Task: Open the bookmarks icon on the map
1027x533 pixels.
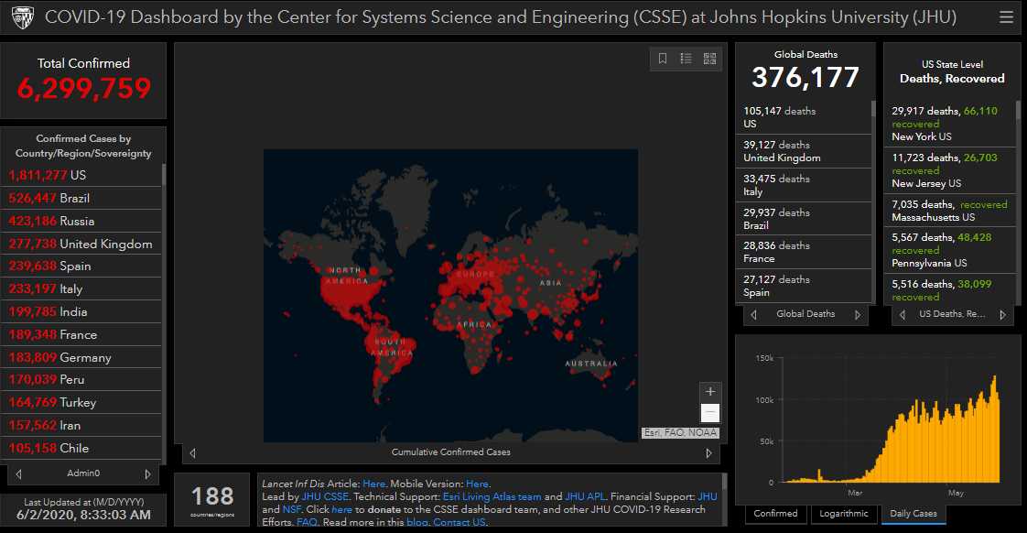Action: coord(663,59)
